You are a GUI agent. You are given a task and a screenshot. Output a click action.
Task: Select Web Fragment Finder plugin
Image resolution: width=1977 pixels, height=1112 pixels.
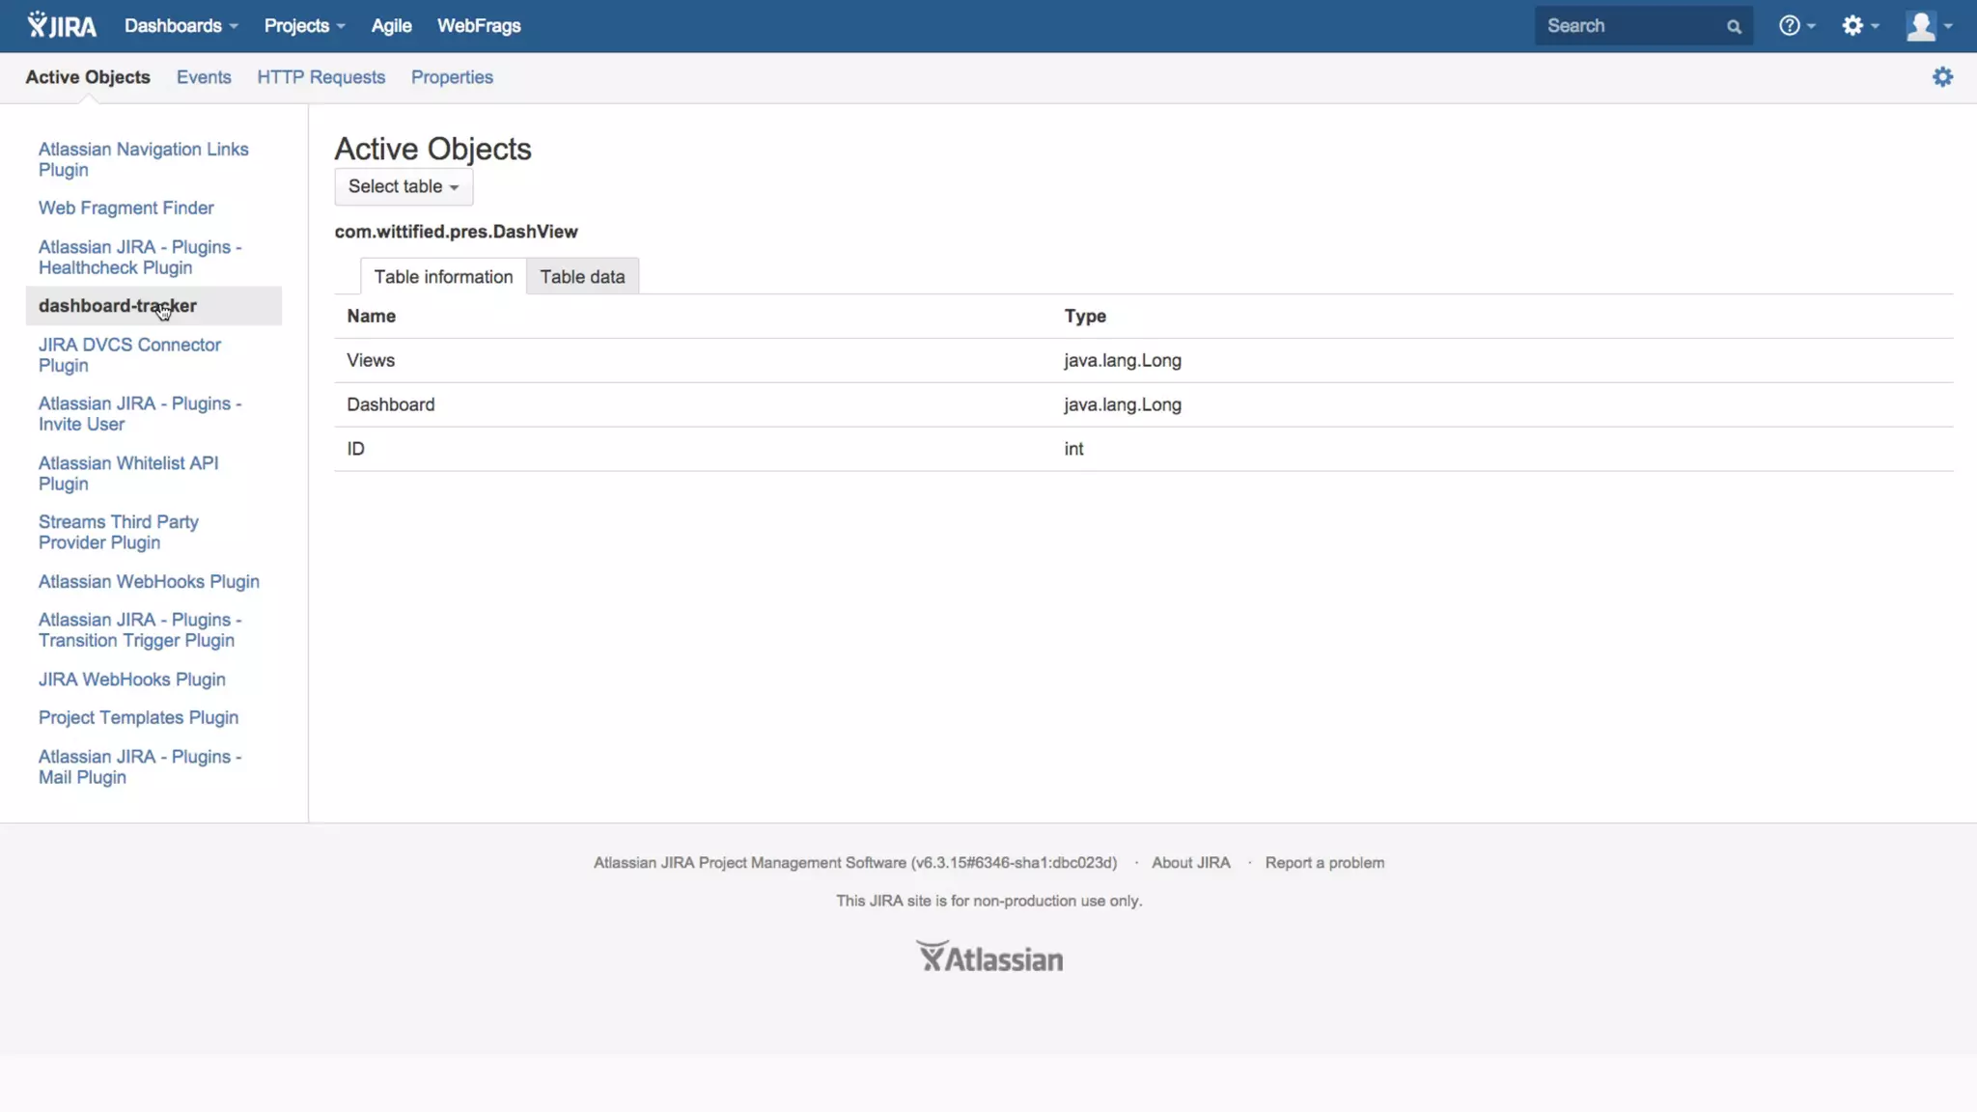(125, 208)
